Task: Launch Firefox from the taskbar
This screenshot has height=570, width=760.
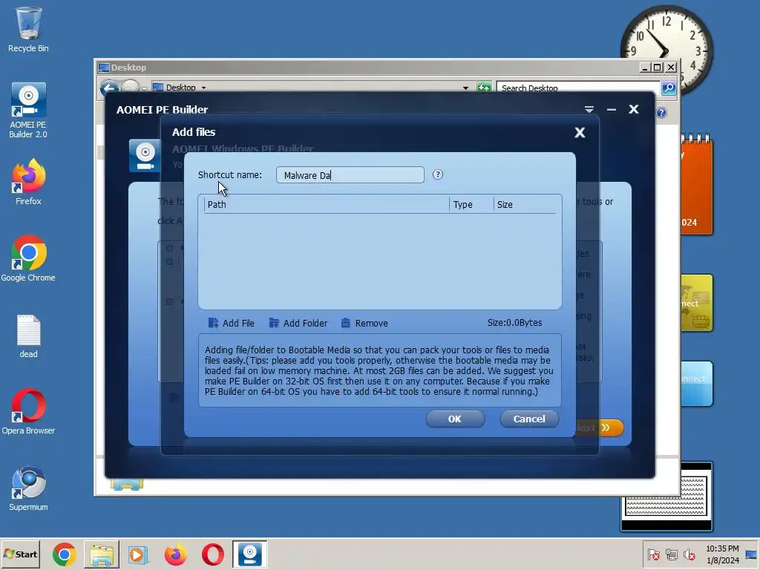Action: [x=175, y=554]
